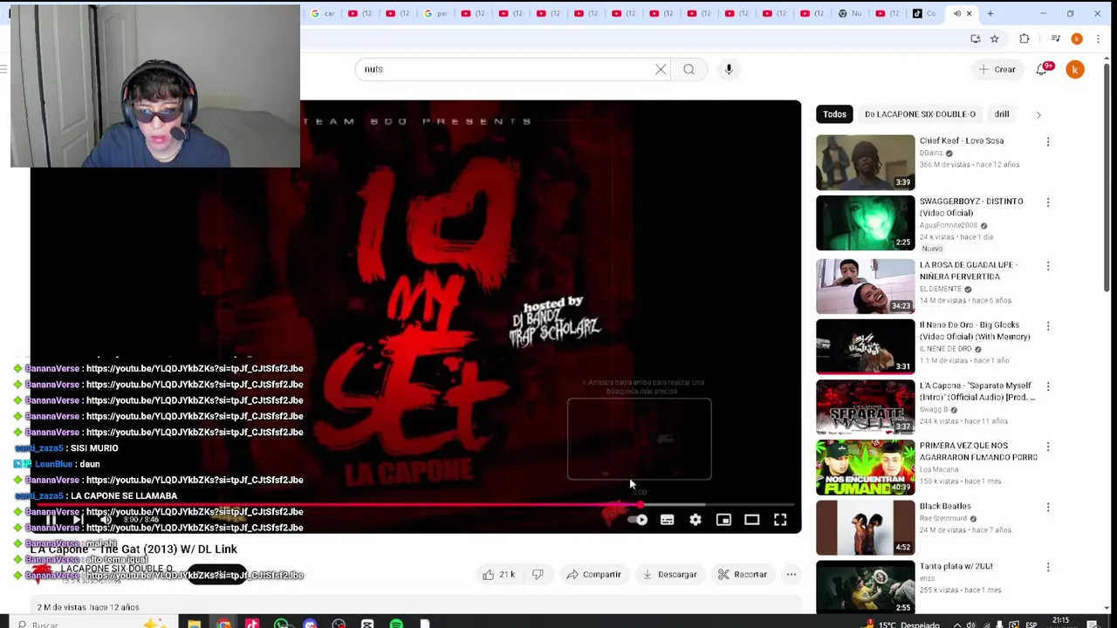This screenshot has width=1117, height=628.
Task: Enter fullscreen mode
Action: (x=780, y=520)
